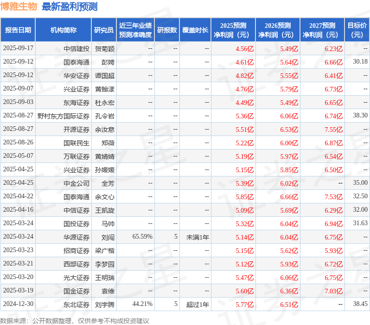Click the 博雅生物 title text

tap(19, 6)
